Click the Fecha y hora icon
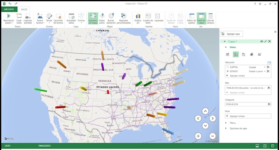Screen dimensions: 279x150 pyautogui.click(x=180, y=16)
